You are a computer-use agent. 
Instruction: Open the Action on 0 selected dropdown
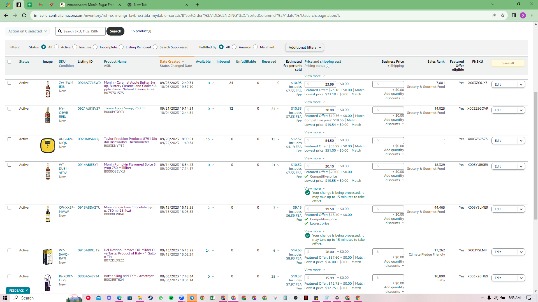[27, 31]
